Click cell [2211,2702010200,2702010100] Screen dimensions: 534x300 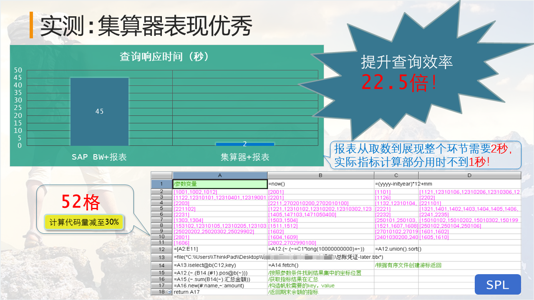point(321,203)
